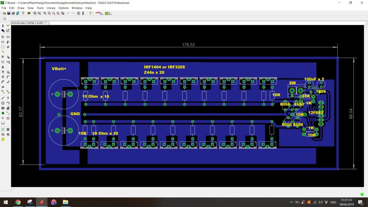368x207 pixels.
Task: Select the Show (eye) tool
Action: click(x=8, y=26)
